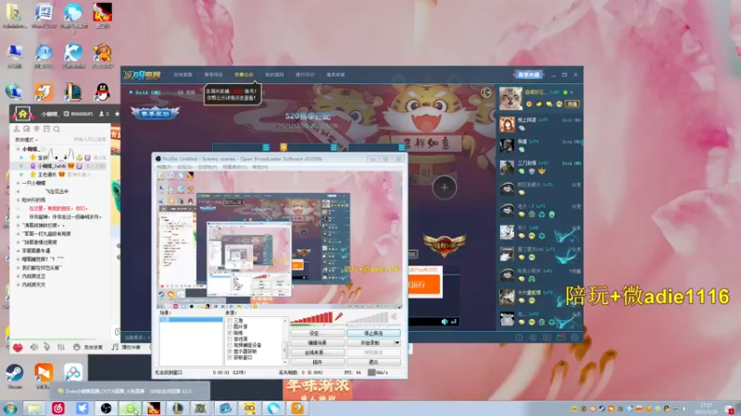The image size is (741, 416).
Task: Click the season reward badge below DotA label
Action: 155,113
